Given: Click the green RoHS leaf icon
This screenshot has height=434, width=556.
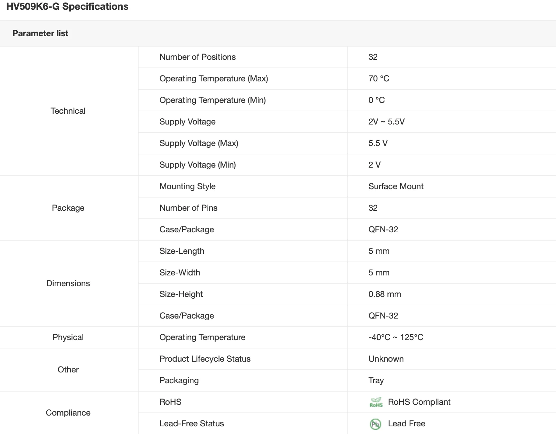Looking at the screenshot, I should click(x=376, y=402).
